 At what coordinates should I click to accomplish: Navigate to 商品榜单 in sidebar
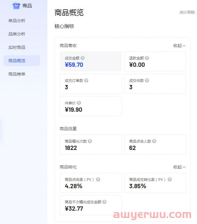tap(17, 74)
